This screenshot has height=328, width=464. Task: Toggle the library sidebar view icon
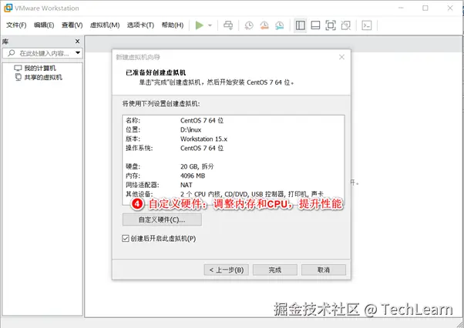pyautogui.click(x=301, y=25)
